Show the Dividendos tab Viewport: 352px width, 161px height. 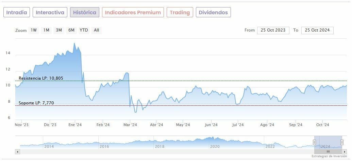(x=213, y=13)
